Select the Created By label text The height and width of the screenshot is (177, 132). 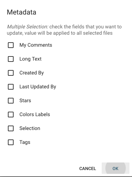(x=32, y=73)
